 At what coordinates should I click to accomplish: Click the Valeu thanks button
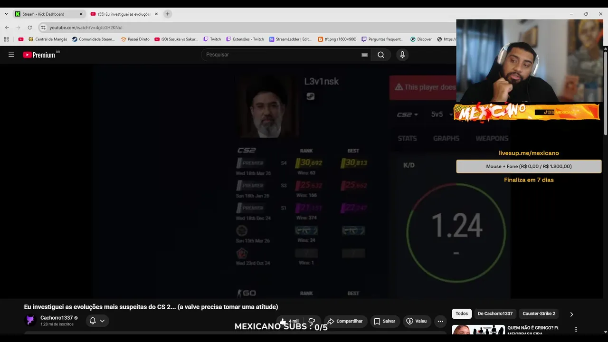(416, 321)
